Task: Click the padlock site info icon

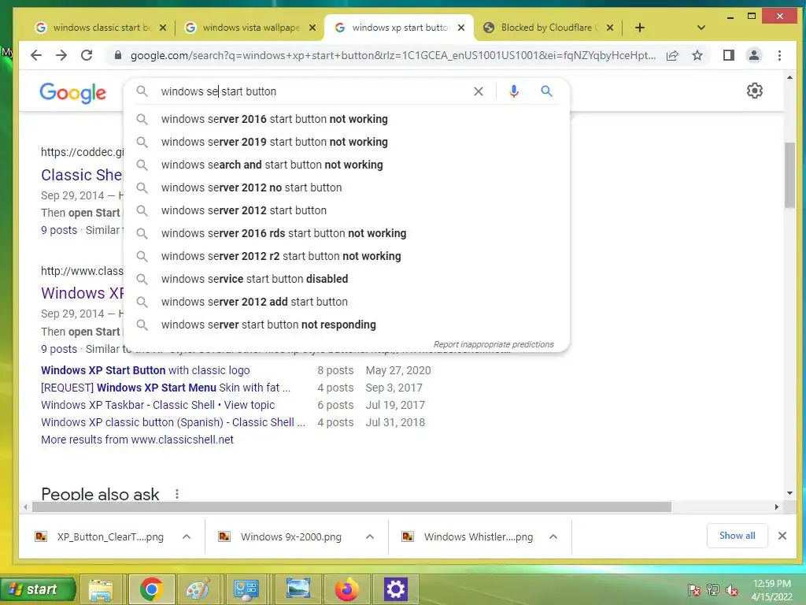Action: point(118,55)
